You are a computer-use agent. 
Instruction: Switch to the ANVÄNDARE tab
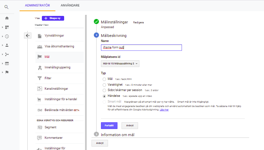coord(70,5)
